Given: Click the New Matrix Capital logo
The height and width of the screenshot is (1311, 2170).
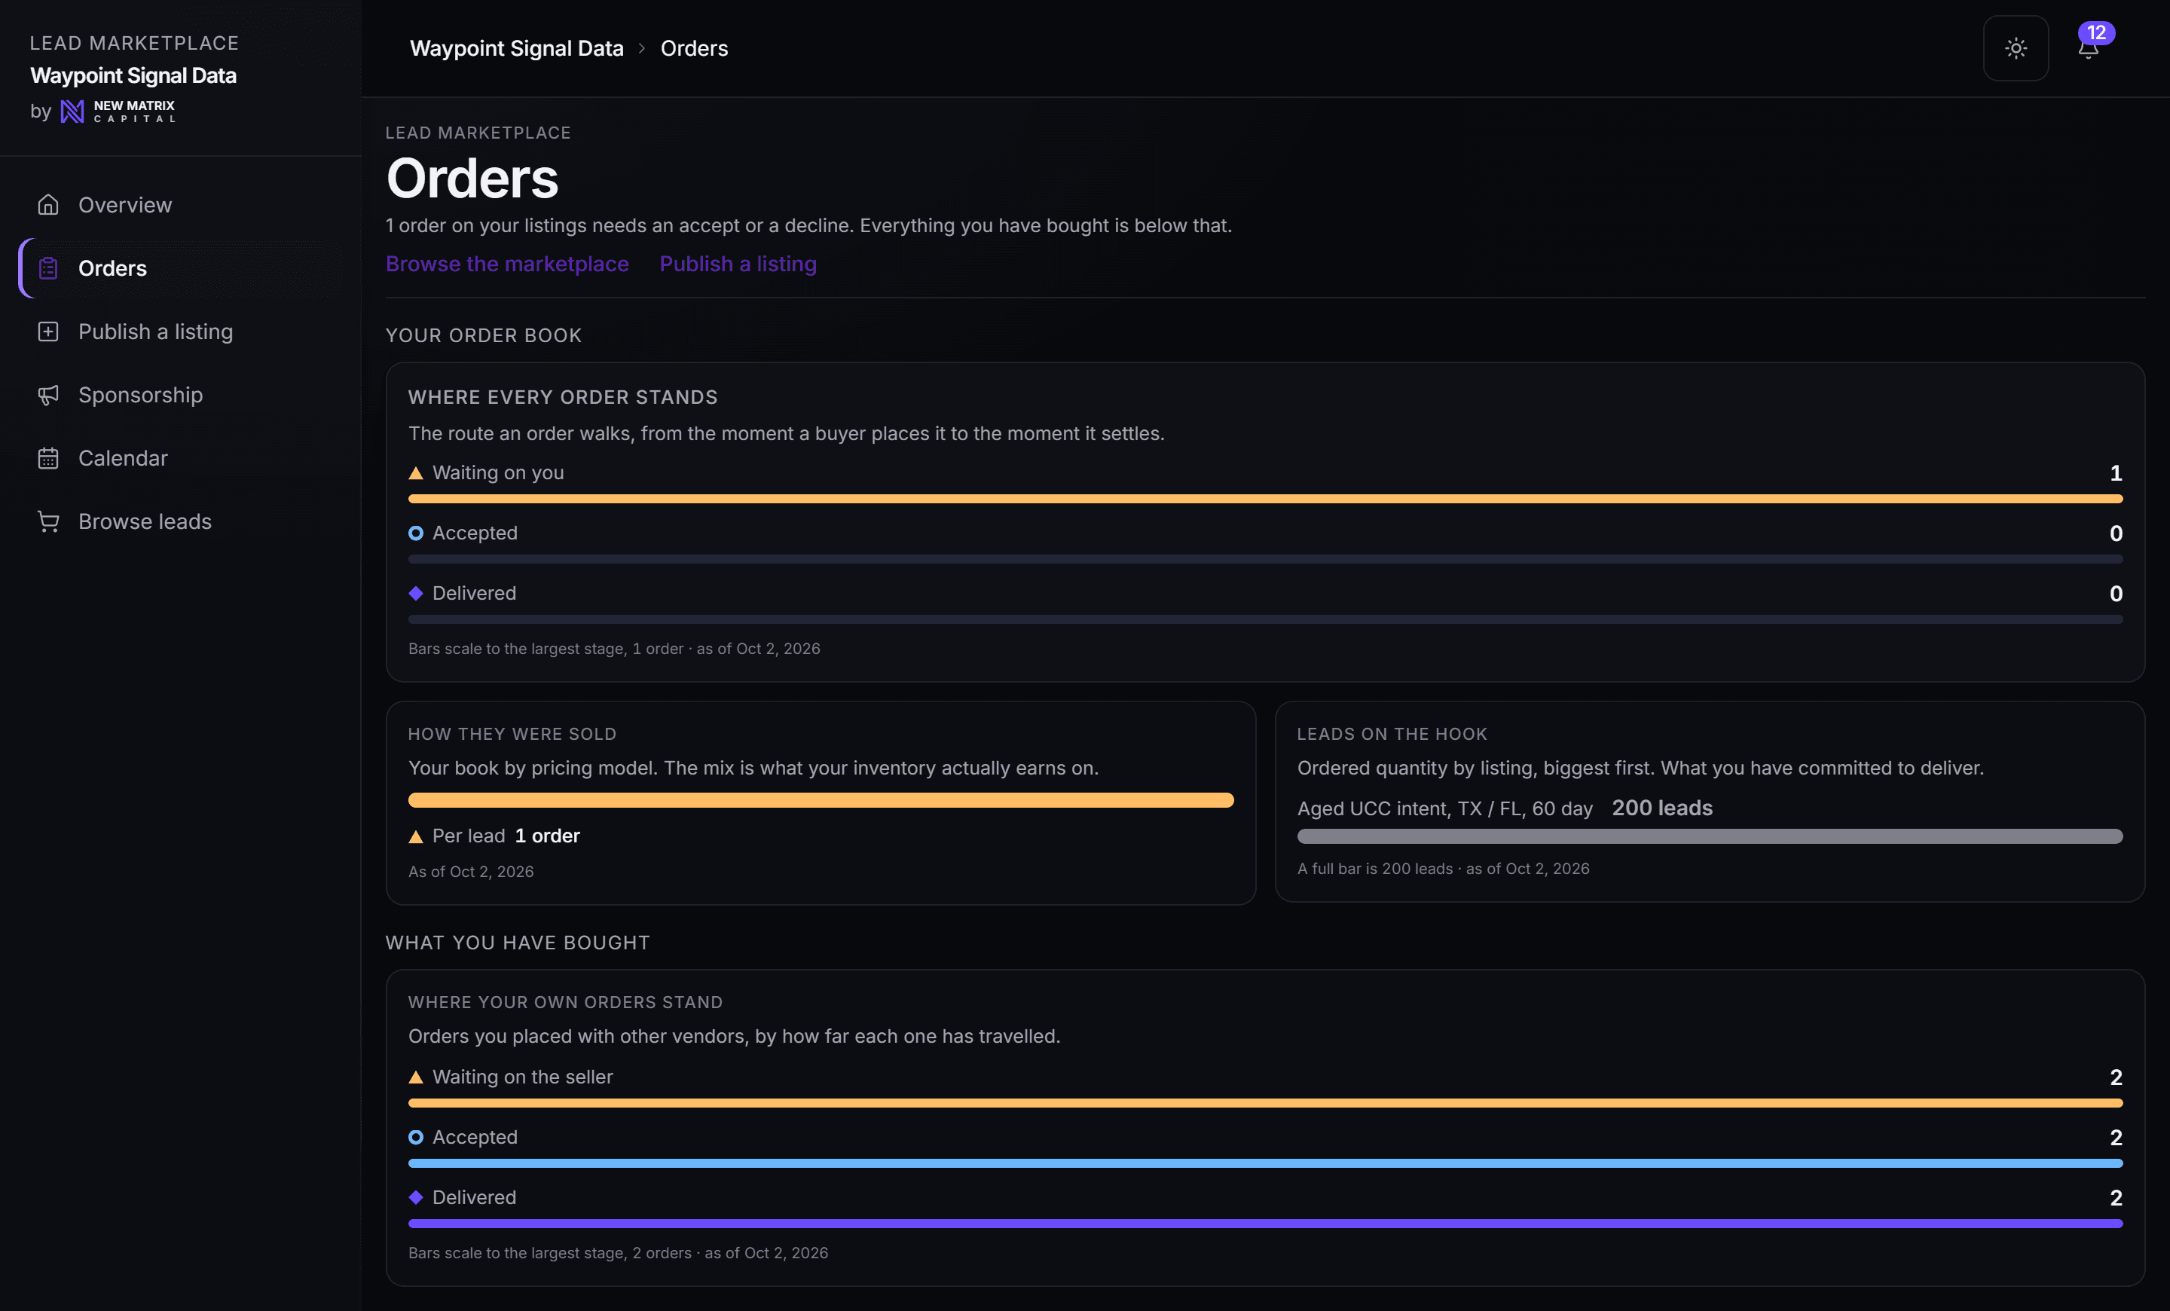Looking at the screenshot, I should [118, 111].
